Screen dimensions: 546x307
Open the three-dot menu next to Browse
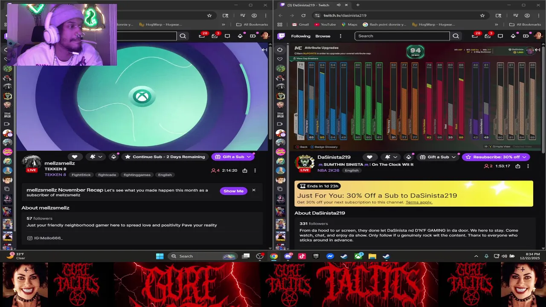(x=340, y=36)
